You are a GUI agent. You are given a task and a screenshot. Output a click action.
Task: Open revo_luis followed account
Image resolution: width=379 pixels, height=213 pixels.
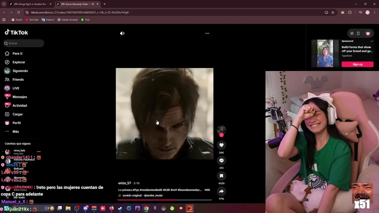(19, 152)
